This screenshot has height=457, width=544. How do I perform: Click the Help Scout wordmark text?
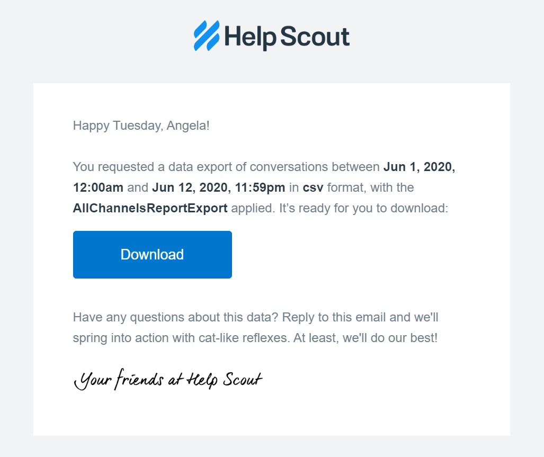pos(287,37)
